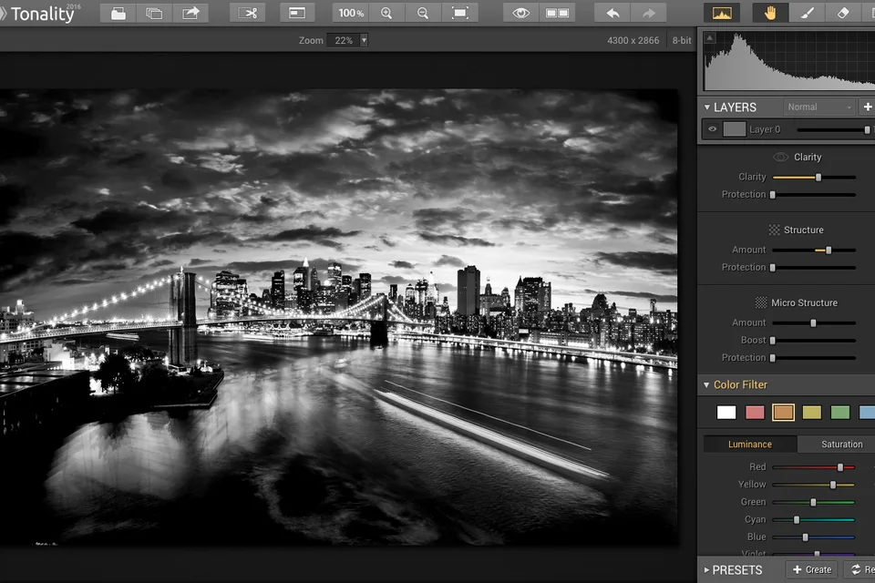
Task: Choose the yellow color filter swatch
Action: [812, 413]
